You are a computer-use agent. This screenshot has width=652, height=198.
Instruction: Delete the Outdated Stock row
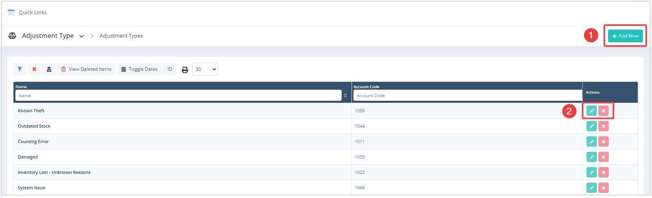[603, 126]
